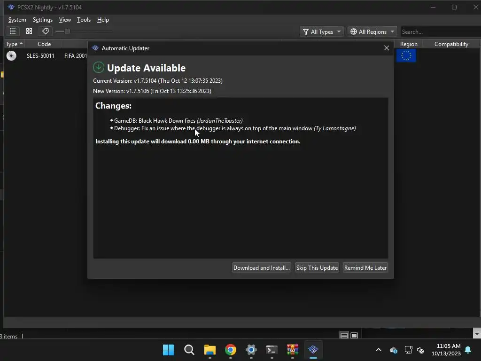The width and height of the screenshot is (481, 361).
Task: Click the PCSX2 taskbar icon
Action: coord(313,350)
